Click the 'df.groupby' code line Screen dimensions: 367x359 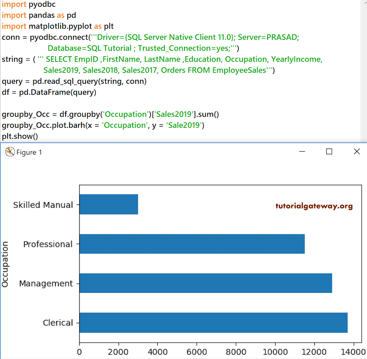pos(110,114)
